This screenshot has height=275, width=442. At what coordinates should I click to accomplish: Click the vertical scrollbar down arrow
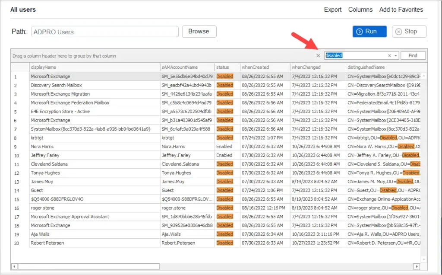[424, 259]
